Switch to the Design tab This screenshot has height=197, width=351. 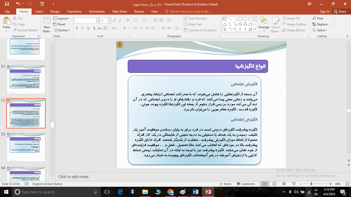(x=55, y=12)
